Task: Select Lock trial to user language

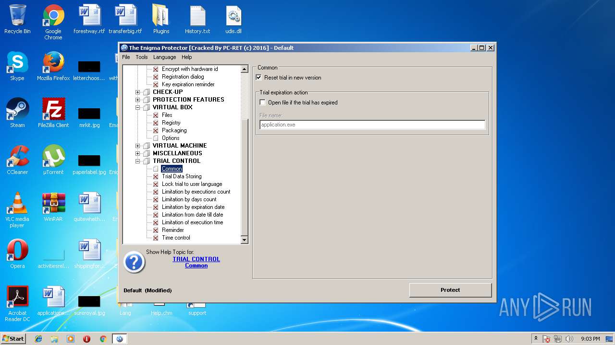Action: pyautogui.click(x=192, y=184)
